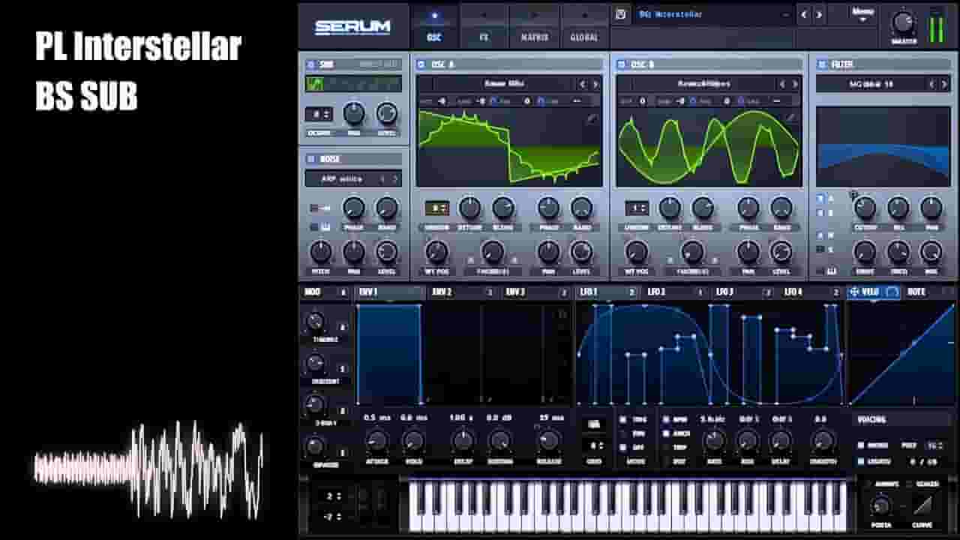Switch to the GLOBAL tab
960x540 pixels.
pos(584,25)
